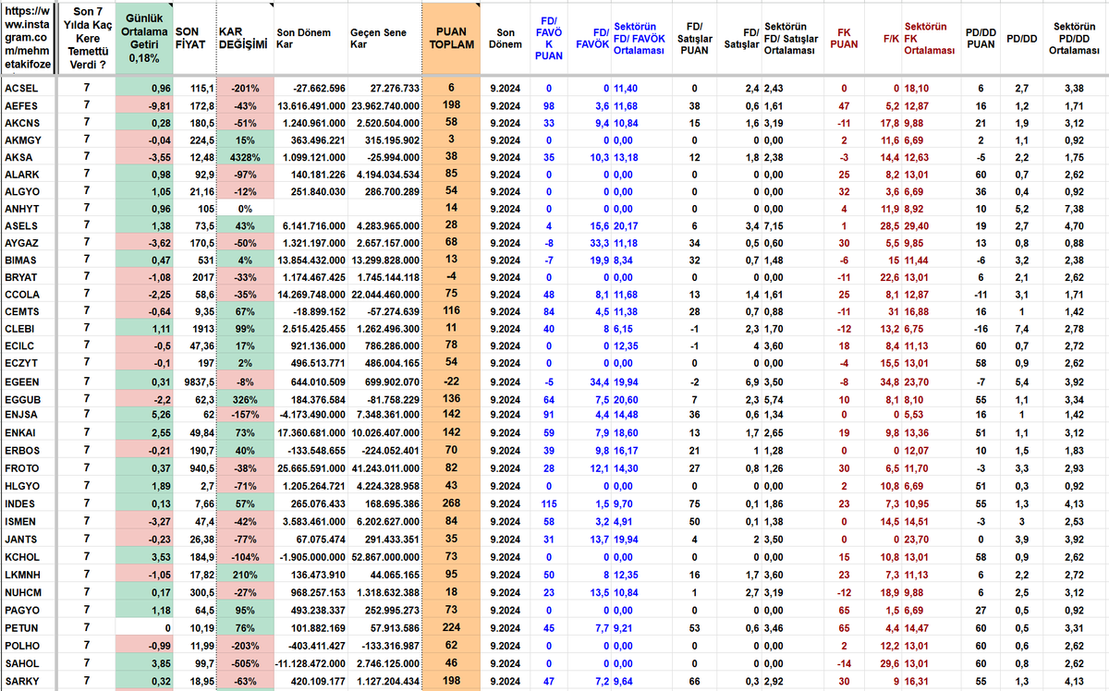
Task: Select CLEBI PD/DD puan cell showing -16
Action: (x=981, y=327)
